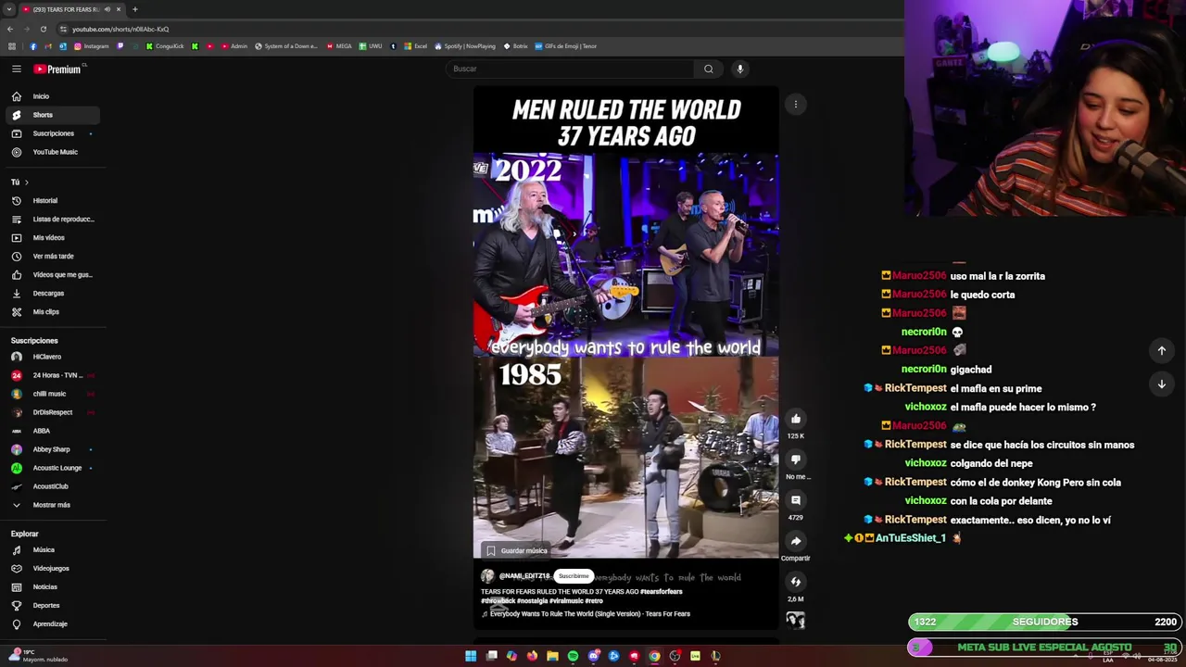Open the DrDisRespect channel
Image resolution: width=1186 pixels, height=667 pixels.
[x=52, y=412]
